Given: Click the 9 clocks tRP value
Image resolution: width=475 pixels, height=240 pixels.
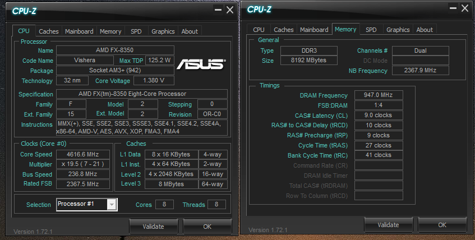Looking at the screenshot, I should (x=379, y=135).
